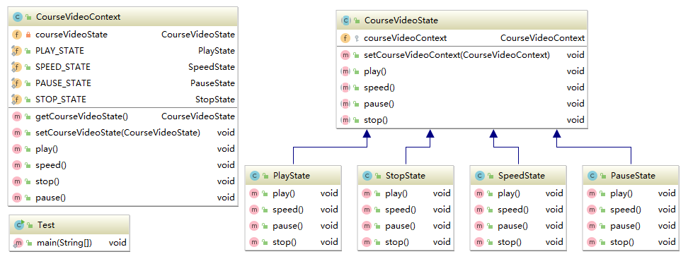The image size is (688, 259).
Task: Click the protected key icon on courseVideoContext field
Action: (356, 38)
